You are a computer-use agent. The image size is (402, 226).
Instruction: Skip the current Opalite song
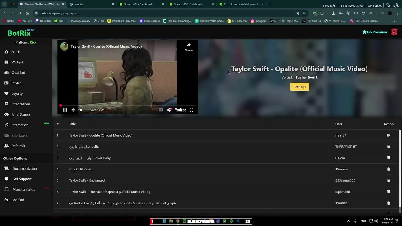point(388,135)
